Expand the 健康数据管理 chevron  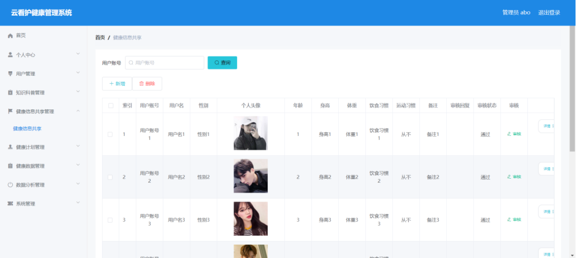click(x=78, y=165)
